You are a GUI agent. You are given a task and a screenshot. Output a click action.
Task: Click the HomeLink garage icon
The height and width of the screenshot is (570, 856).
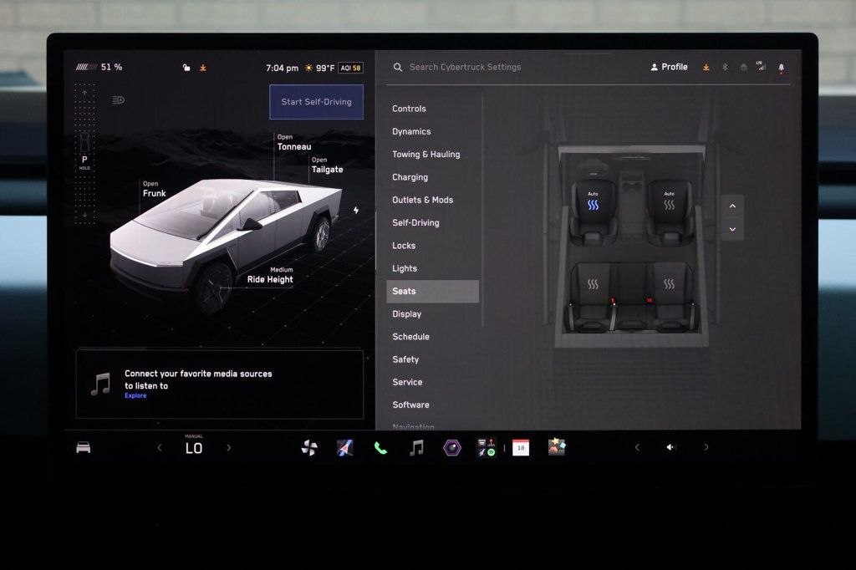pos(743,67)
